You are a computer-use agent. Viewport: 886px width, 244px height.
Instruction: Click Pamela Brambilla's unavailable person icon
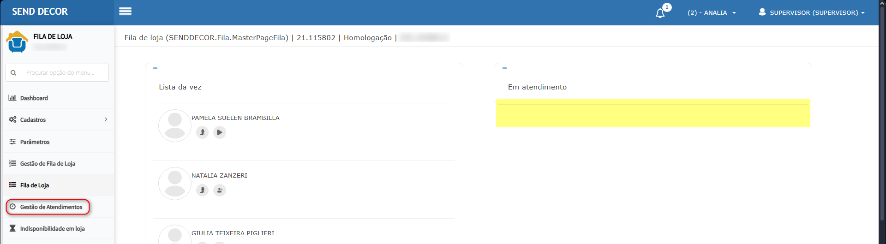(x=202, y=132)
